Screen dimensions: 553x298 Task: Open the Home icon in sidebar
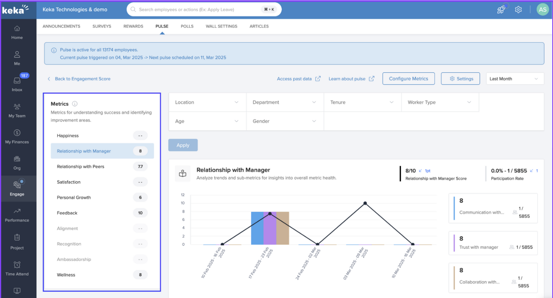(x=17, y=29)
